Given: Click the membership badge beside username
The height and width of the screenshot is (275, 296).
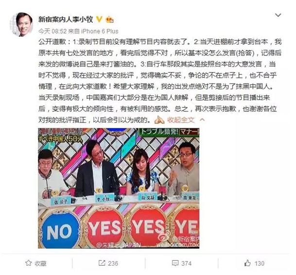Looking at the screenshot, I should pos(110,19).
